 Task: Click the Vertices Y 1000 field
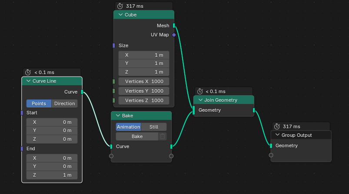click(x=144, y=91)
